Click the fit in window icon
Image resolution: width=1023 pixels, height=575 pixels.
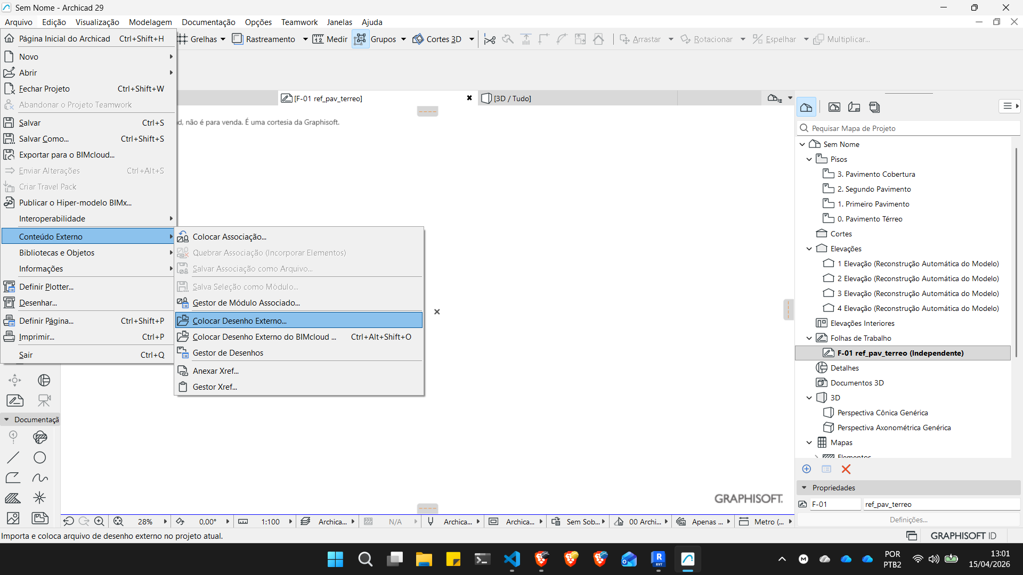(x=118, y=522)
